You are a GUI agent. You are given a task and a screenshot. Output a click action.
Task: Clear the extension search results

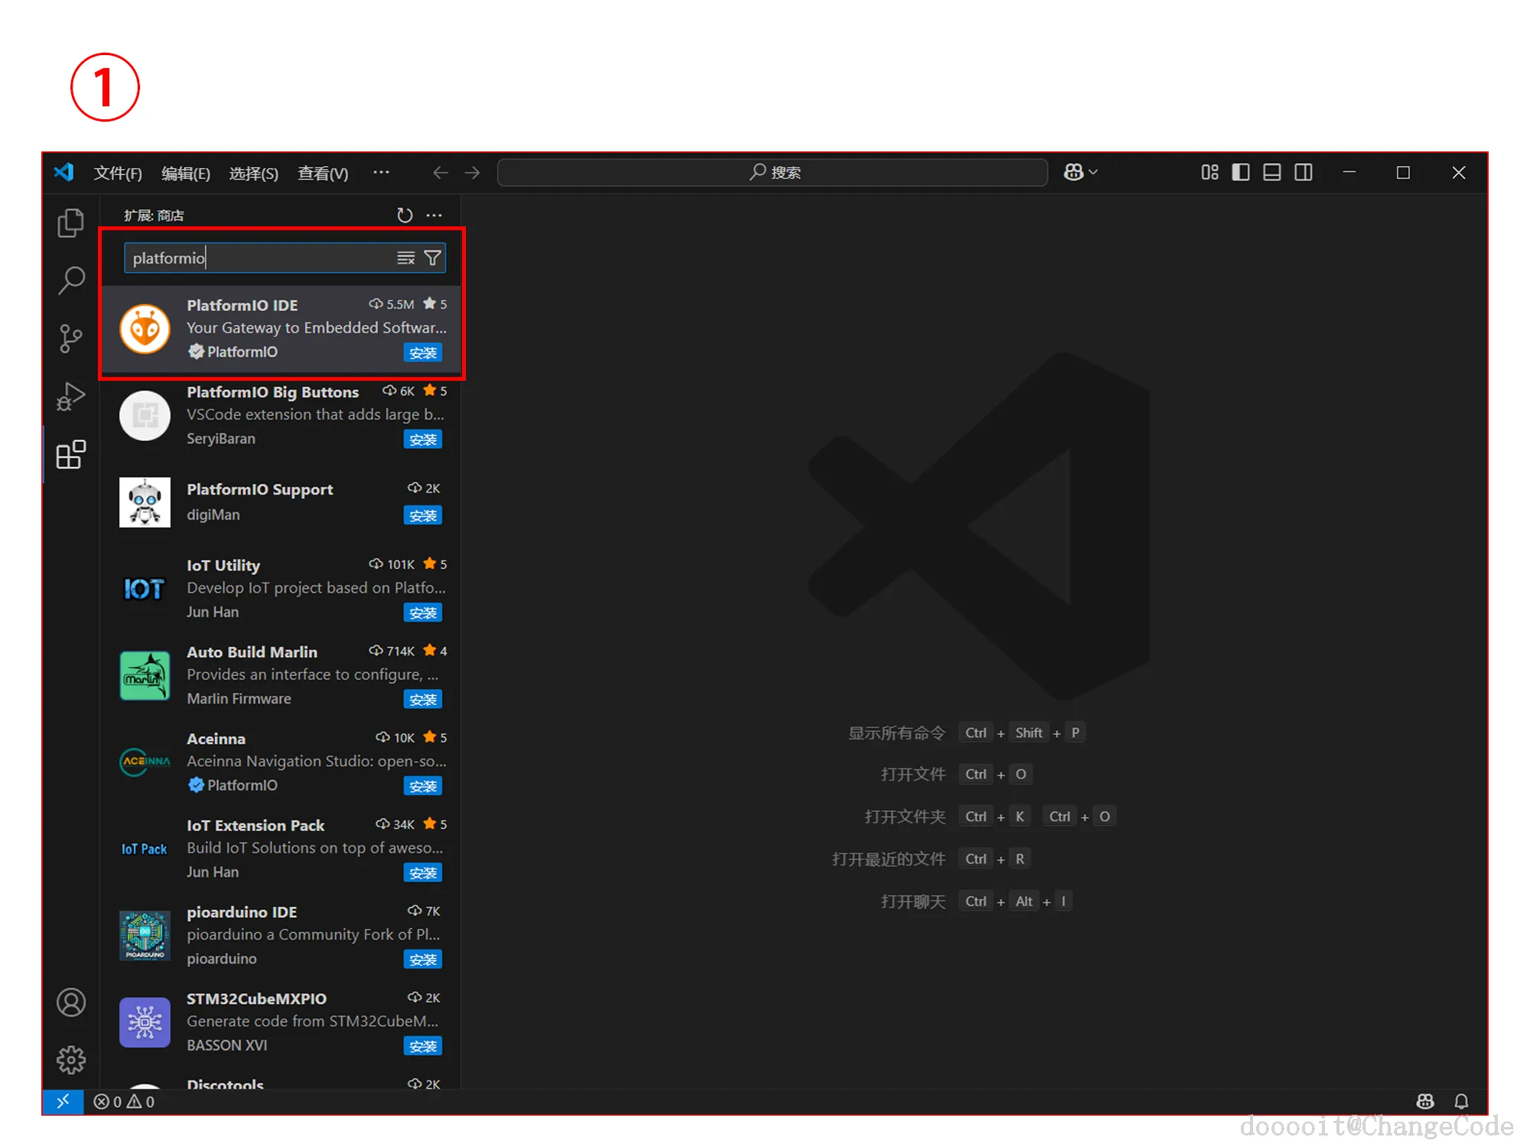(405, 258)
